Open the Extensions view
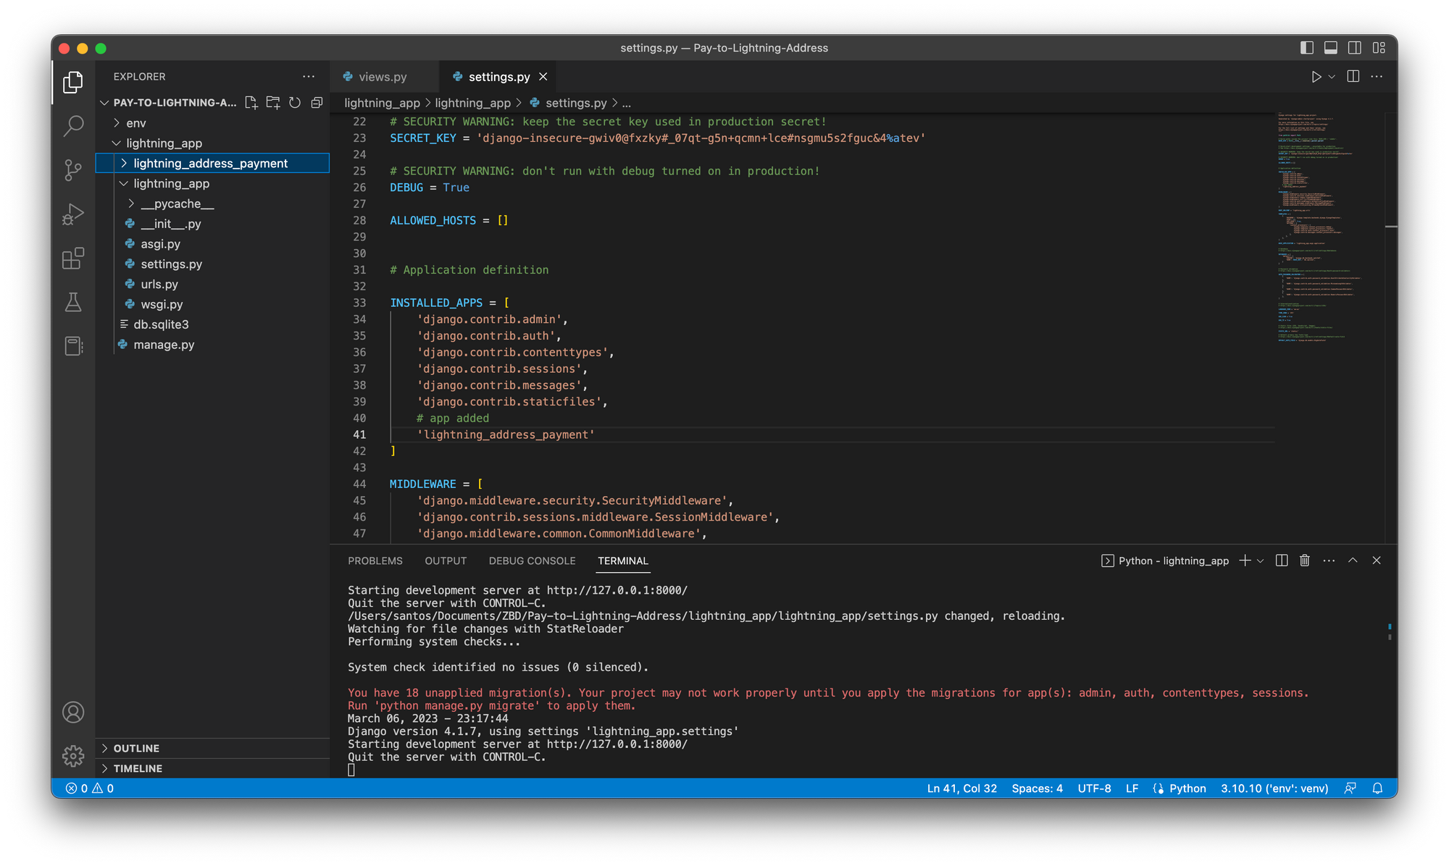Image resolution: width=1449 pixels, height=866 pixels. (x=73, y=258)
